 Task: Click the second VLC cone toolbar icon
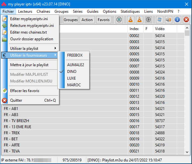(x=139, y=20)
